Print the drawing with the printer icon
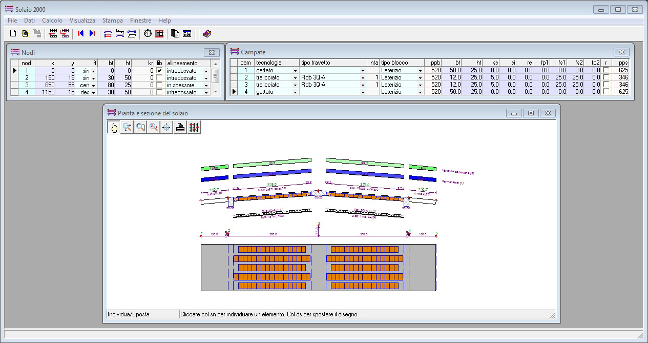The image size is (648, 343). (180, 128)
